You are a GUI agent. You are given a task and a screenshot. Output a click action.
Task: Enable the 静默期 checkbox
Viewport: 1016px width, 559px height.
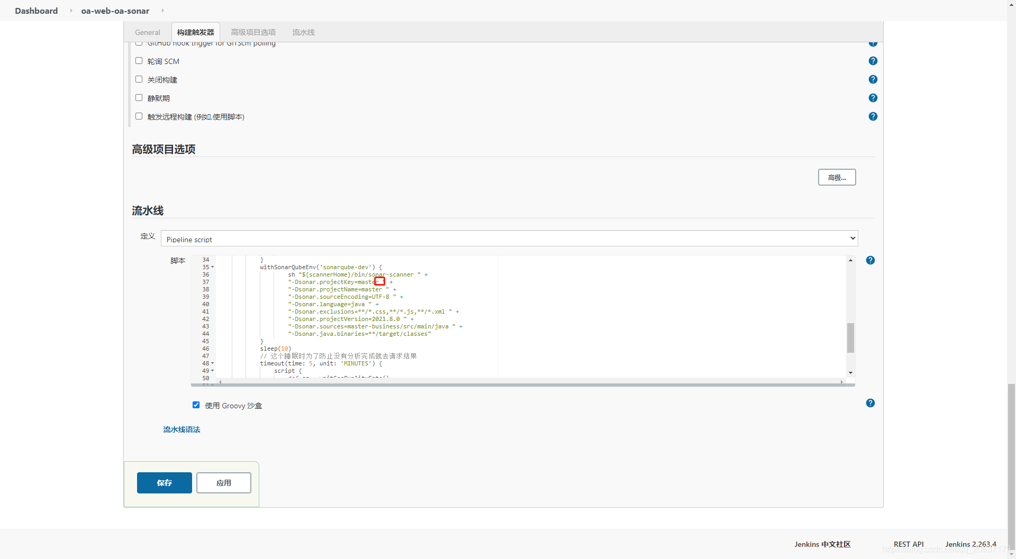pyautogui.click(x=139, y=98)
